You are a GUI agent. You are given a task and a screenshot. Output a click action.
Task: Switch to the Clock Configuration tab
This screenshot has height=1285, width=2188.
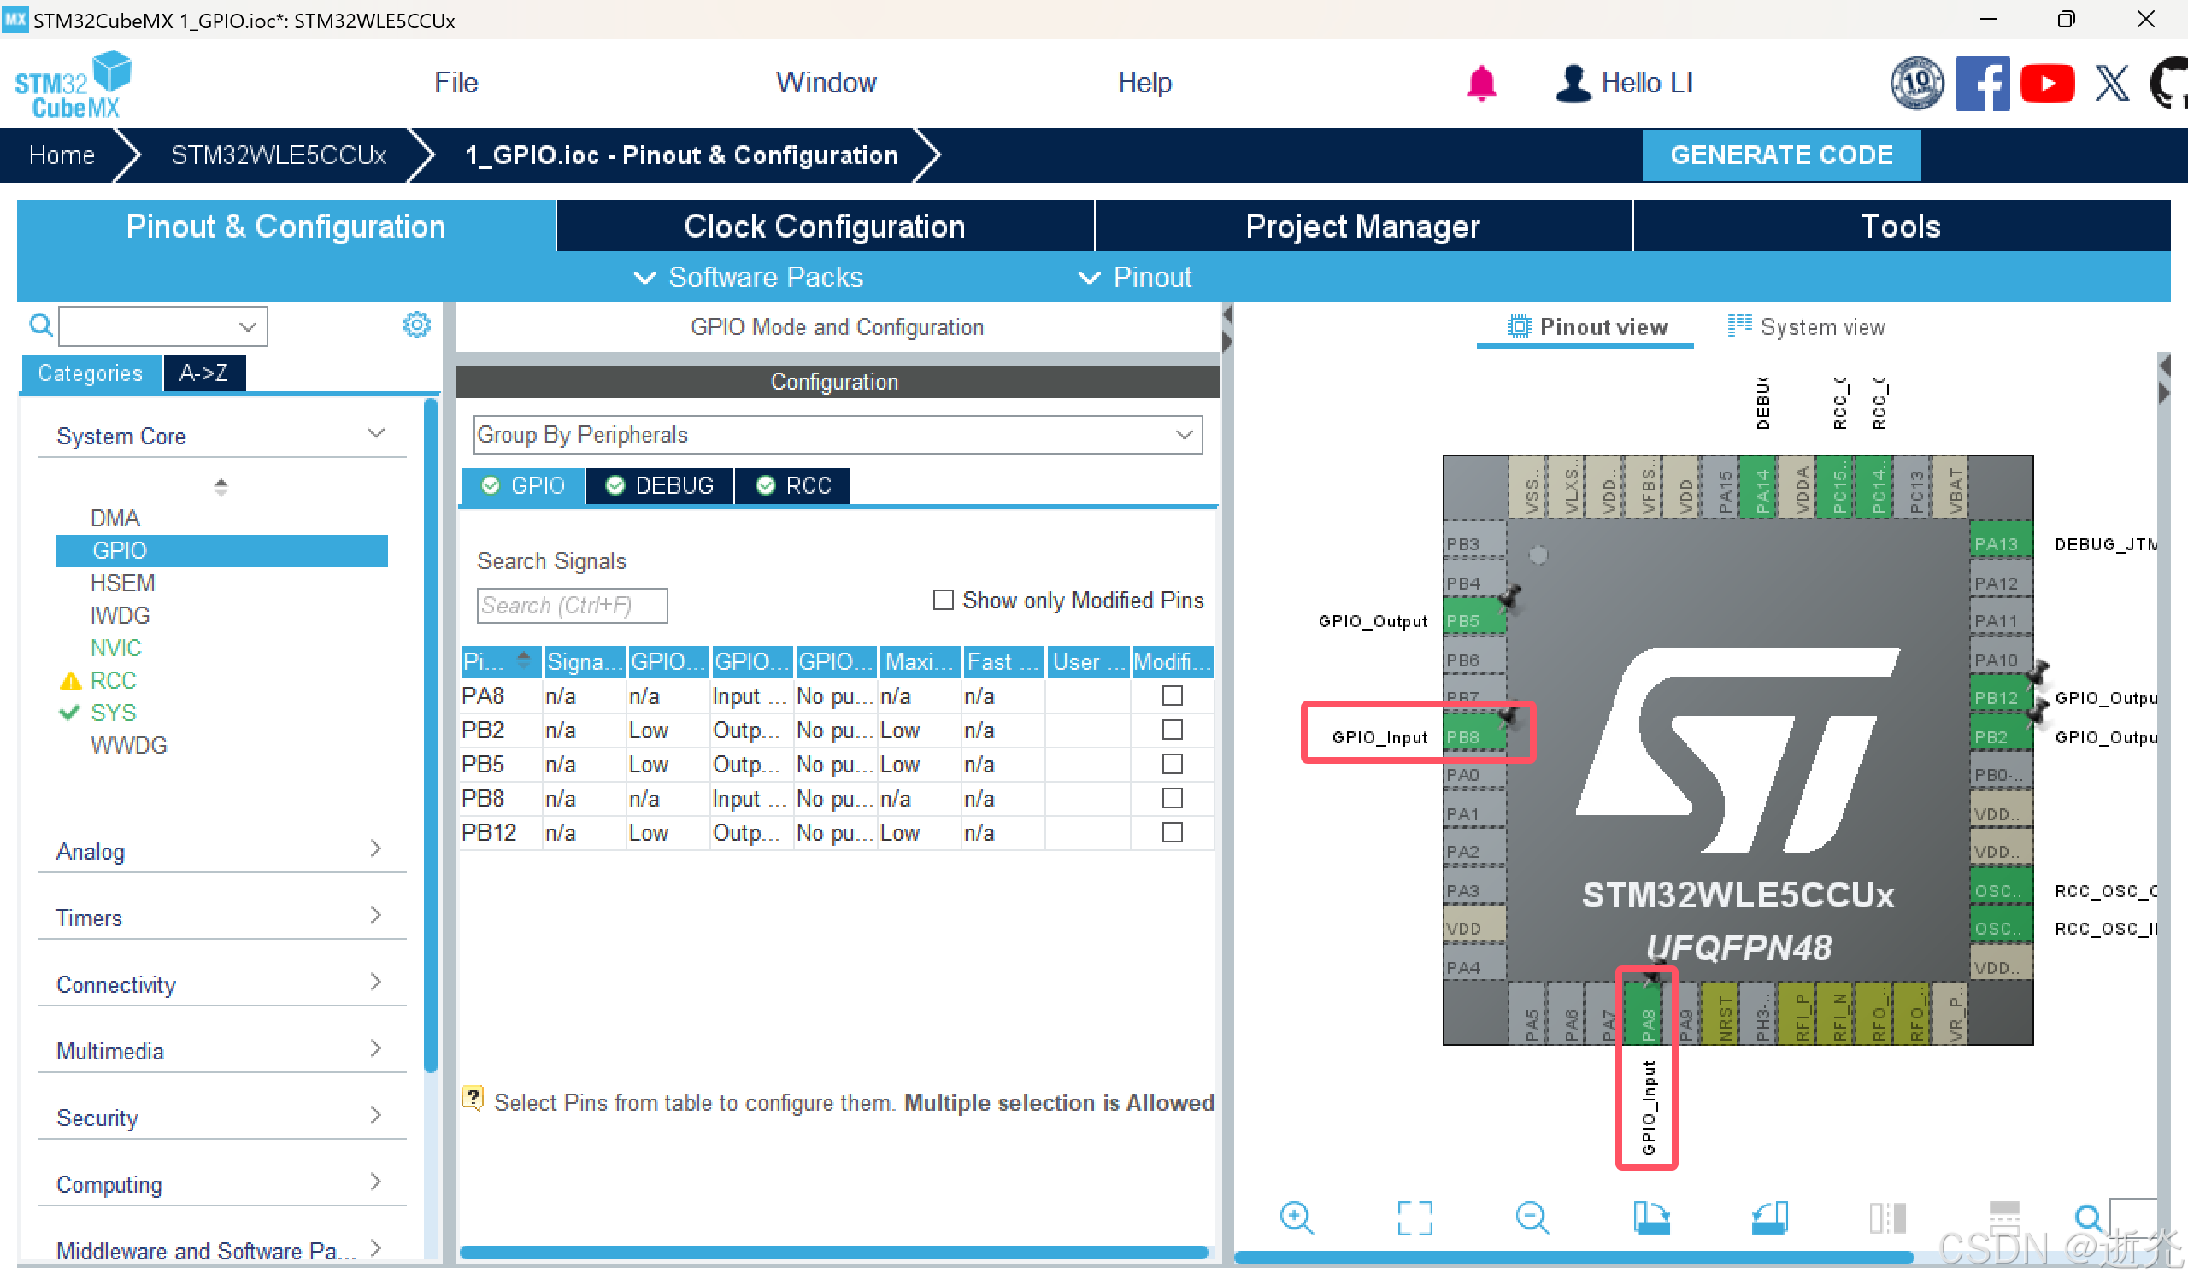824,226
